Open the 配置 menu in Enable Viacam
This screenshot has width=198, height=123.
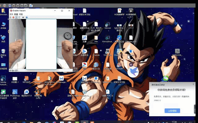[16, 14]
